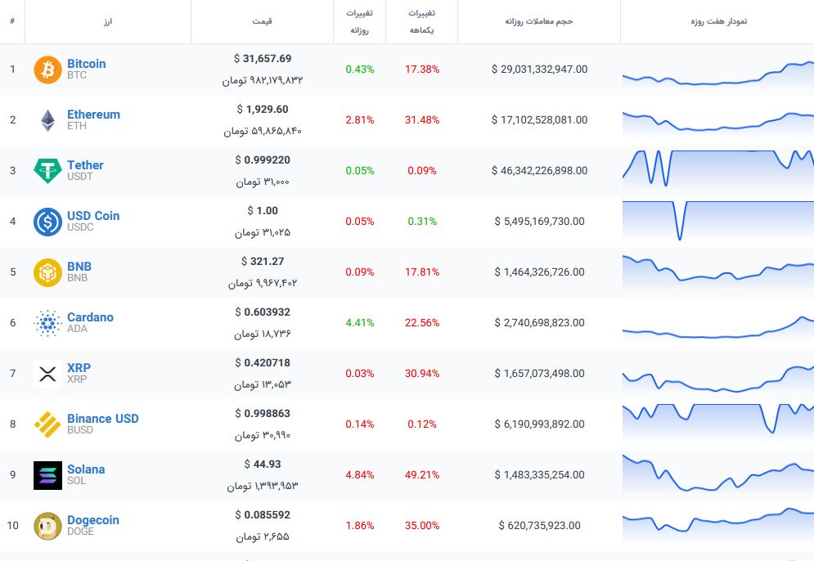
Task: Click the Tether logo icon
Action: [x=47, y=171]
